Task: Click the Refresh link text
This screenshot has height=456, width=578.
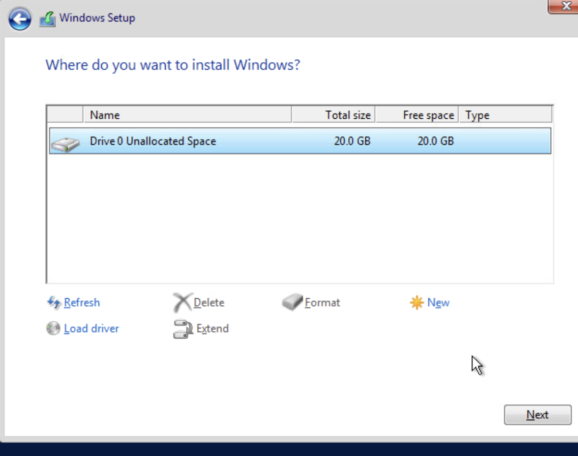Action: 82,302
